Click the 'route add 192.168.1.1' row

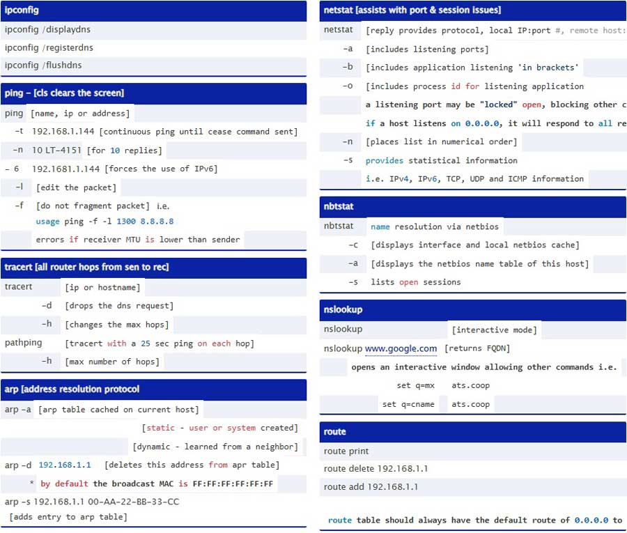click(473, 487)
